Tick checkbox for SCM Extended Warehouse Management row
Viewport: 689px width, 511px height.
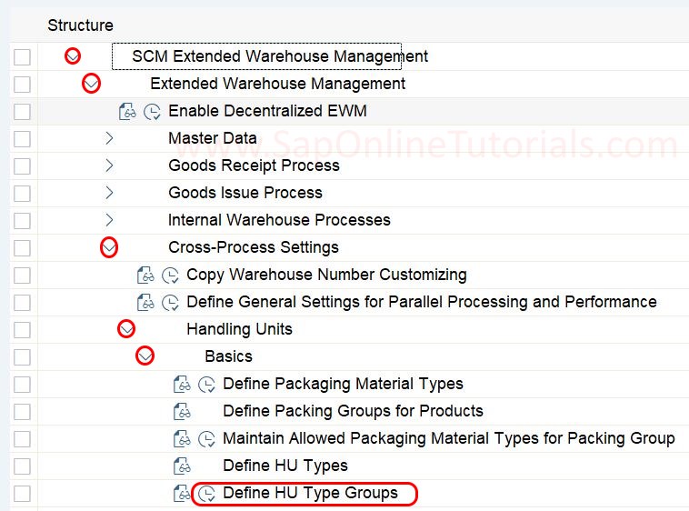click(x=22, y=56)
